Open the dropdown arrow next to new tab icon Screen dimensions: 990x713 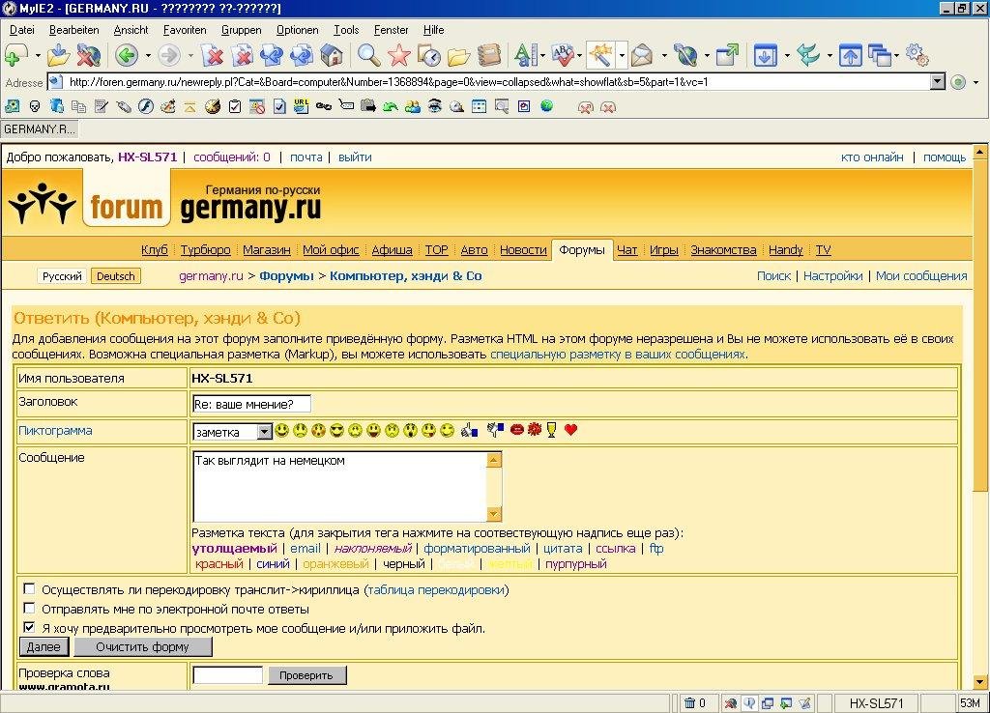coord(38,56)
